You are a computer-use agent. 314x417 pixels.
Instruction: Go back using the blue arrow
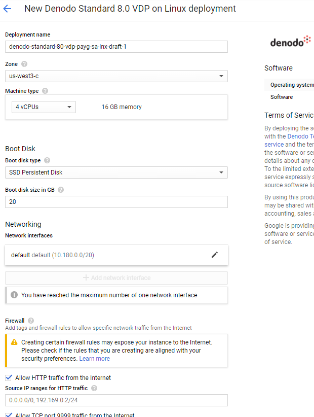tap(7, 9)
